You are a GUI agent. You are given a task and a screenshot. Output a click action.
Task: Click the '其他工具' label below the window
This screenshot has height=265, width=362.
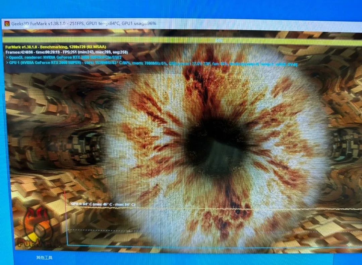click(44, 257)
